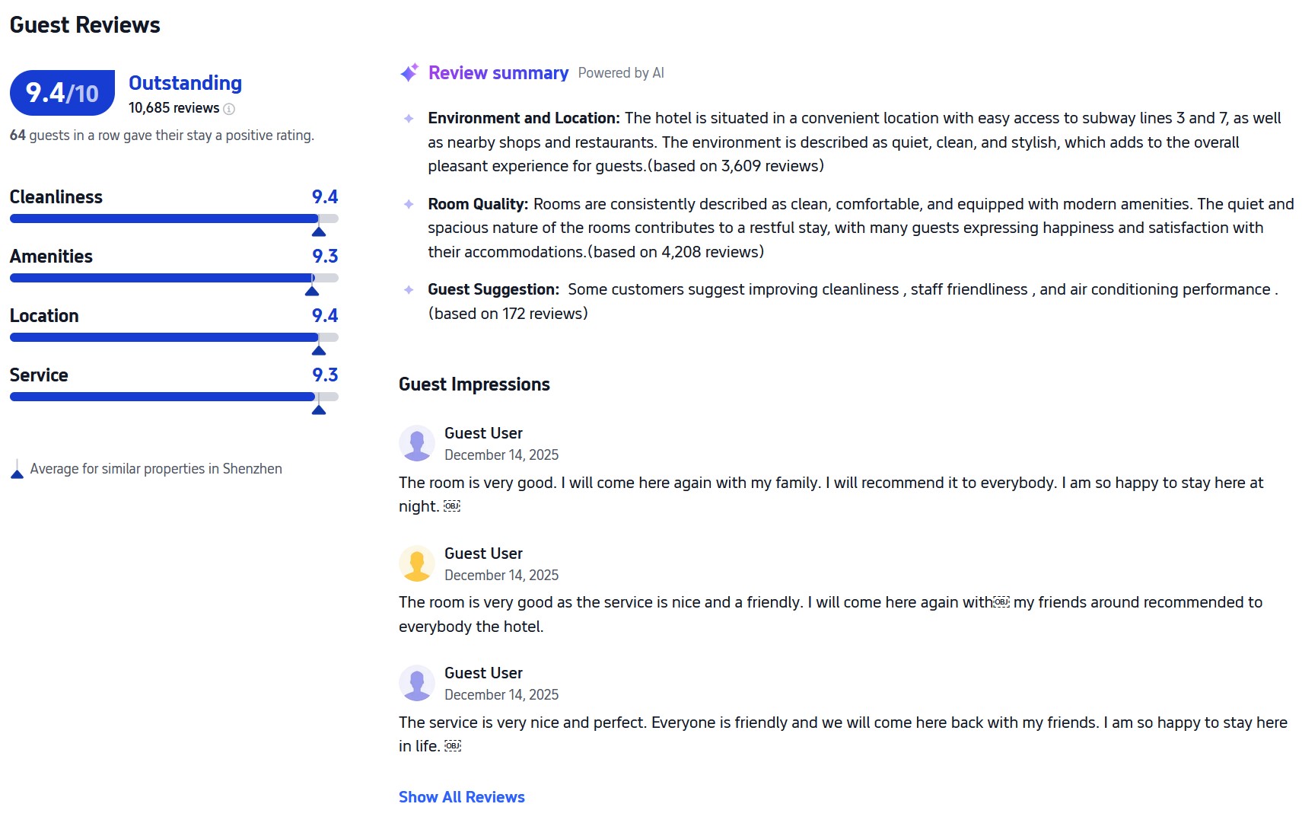Click the Environment and Location bullet sparkle
The height and width of the screenshot is (823, 1302).
(409, 119)
